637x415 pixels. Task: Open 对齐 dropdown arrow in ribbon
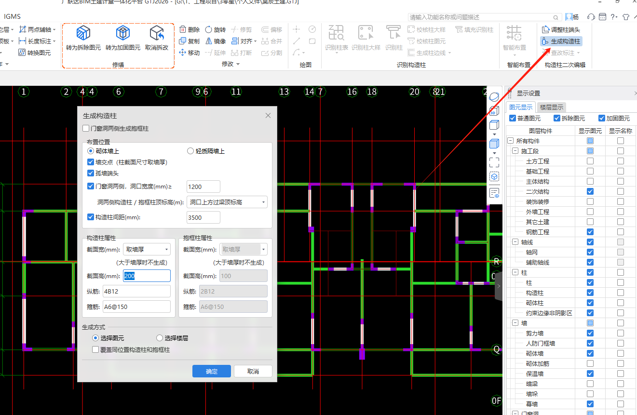[x=255, y=41]
